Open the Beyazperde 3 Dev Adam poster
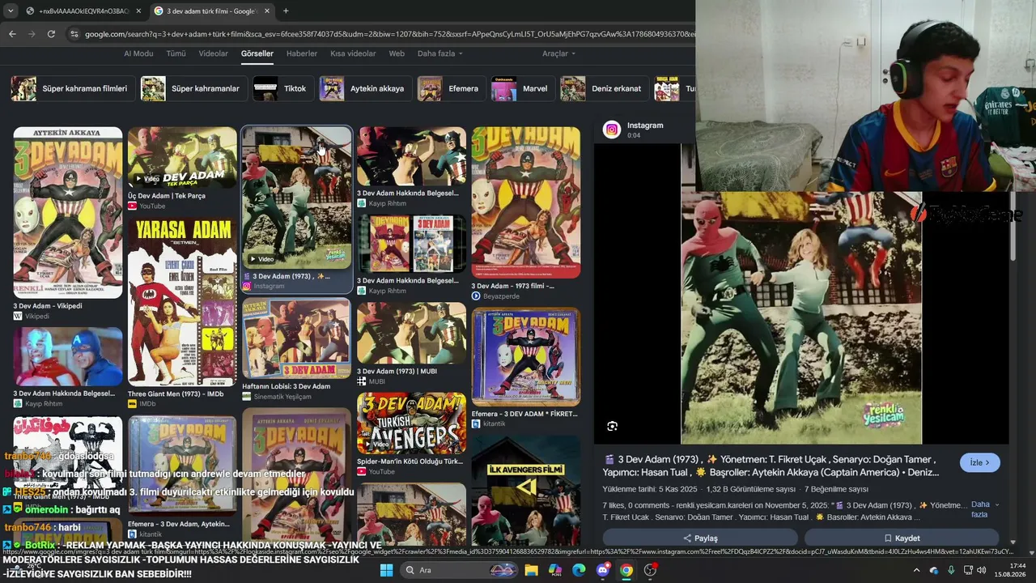 click(x=526, y=202)
